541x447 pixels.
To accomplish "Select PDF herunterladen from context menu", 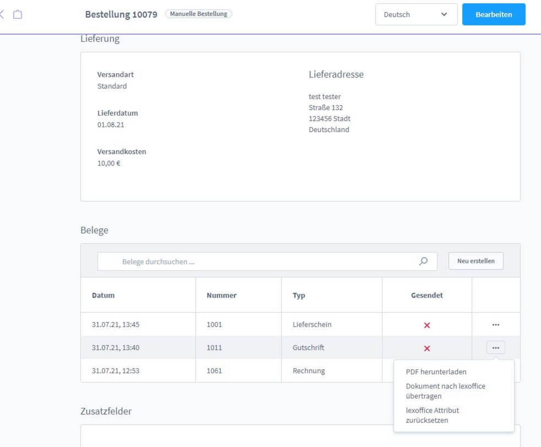I will [x=436, y=372].
